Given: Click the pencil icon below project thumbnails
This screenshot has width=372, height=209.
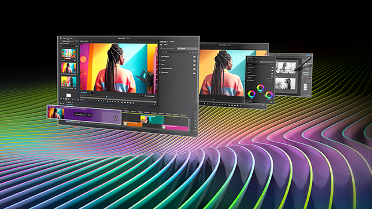Looking at the screenshot, I should click(x=61, y=99).
